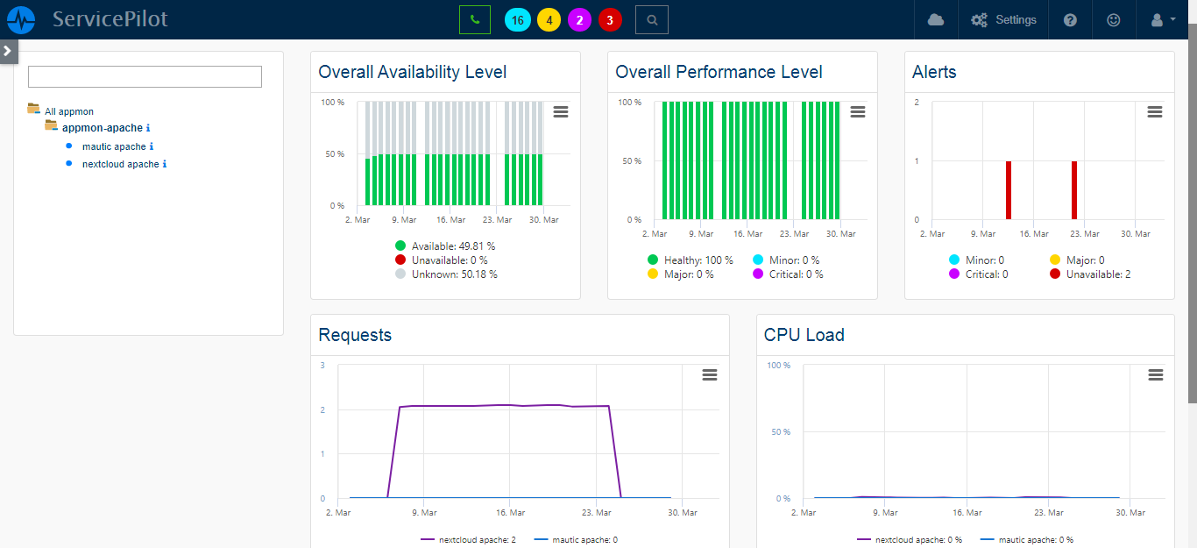Open search using the magnifier icon

tap(651, 18)
